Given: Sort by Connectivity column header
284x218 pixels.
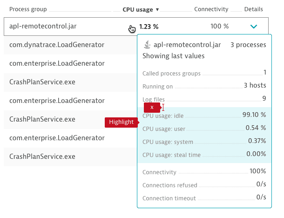Looking at the screenshot, I should tap(211, 9).
